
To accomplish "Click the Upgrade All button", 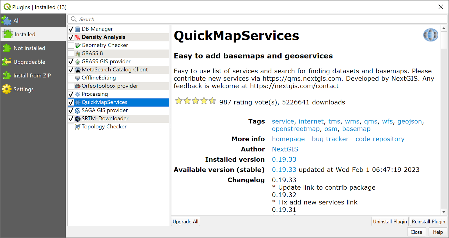I will 185,221.
